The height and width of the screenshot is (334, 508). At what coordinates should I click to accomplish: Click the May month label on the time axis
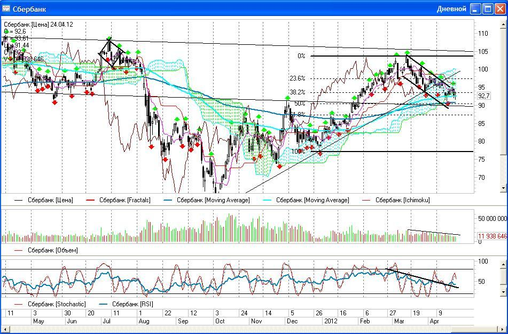(x=38, y=321)
